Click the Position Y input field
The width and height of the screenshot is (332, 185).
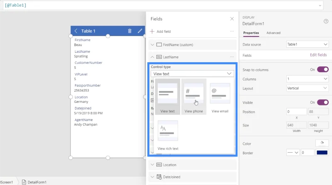click(x=318, y=112)
